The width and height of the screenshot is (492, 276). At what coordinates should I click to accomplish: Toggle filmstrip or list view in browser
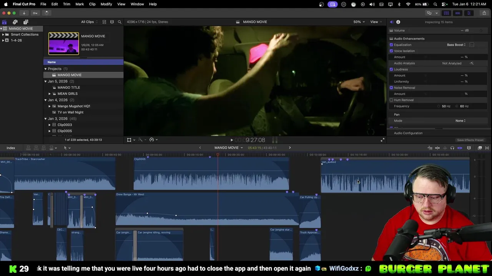click(x=104, y=22)
